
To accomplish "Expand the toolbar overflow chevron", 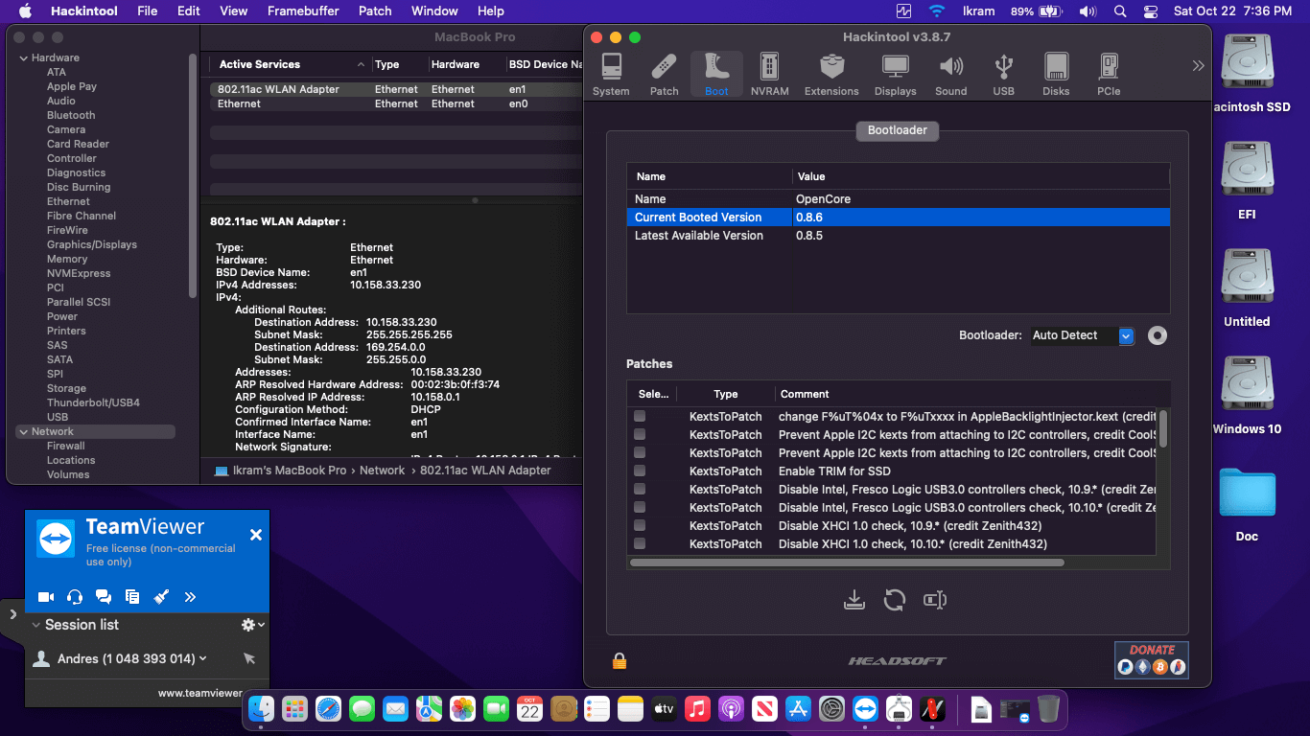I will pyautogui.click(x=1198, y=66).
